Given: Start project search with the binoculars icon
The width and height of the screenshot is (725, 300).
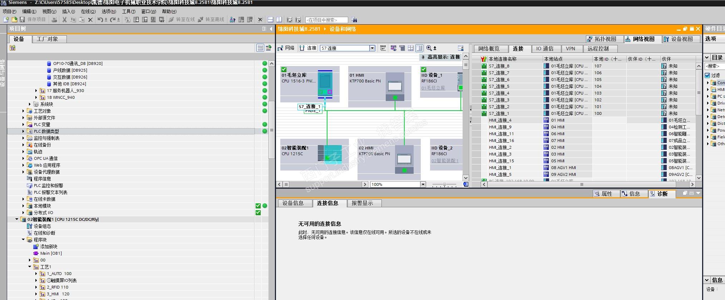Looking at the screenshot, I should pos(354,20).
